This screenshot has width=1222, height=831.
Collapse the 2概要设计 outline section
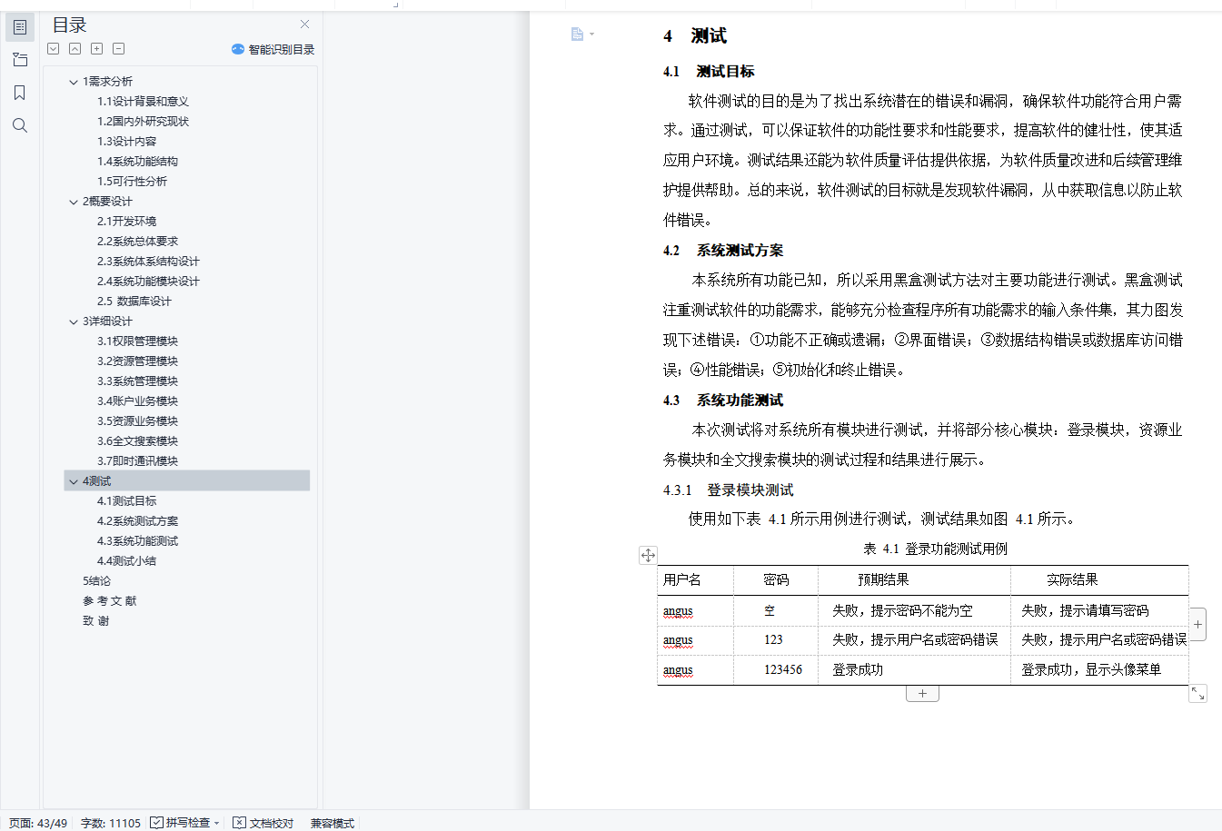coord(74,202)
